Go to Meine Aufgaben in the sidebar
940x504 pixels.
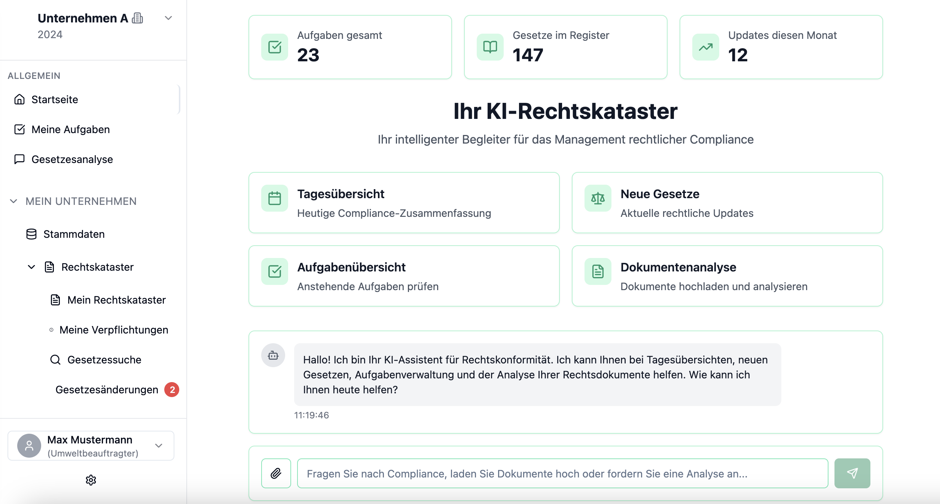(x=70, y=129)
